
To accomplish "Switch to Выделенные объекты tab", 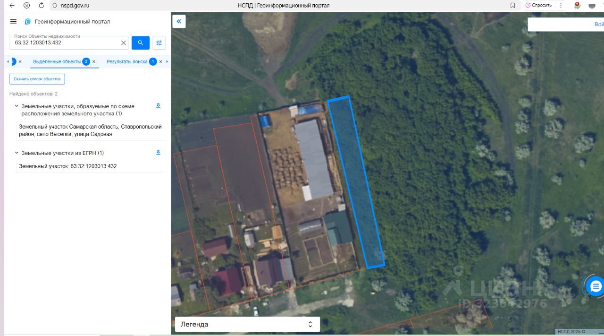I will (57, 61).
